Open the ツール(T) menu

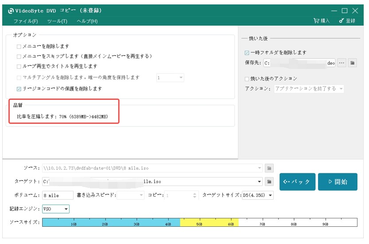(57, 21)
